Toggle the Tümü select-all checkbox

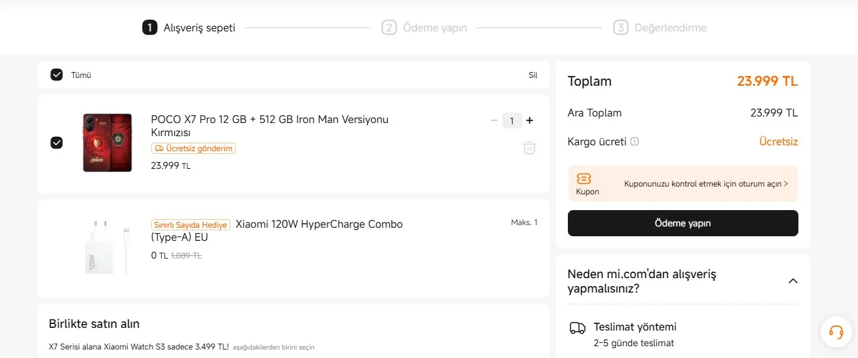(x=57, y=75)
